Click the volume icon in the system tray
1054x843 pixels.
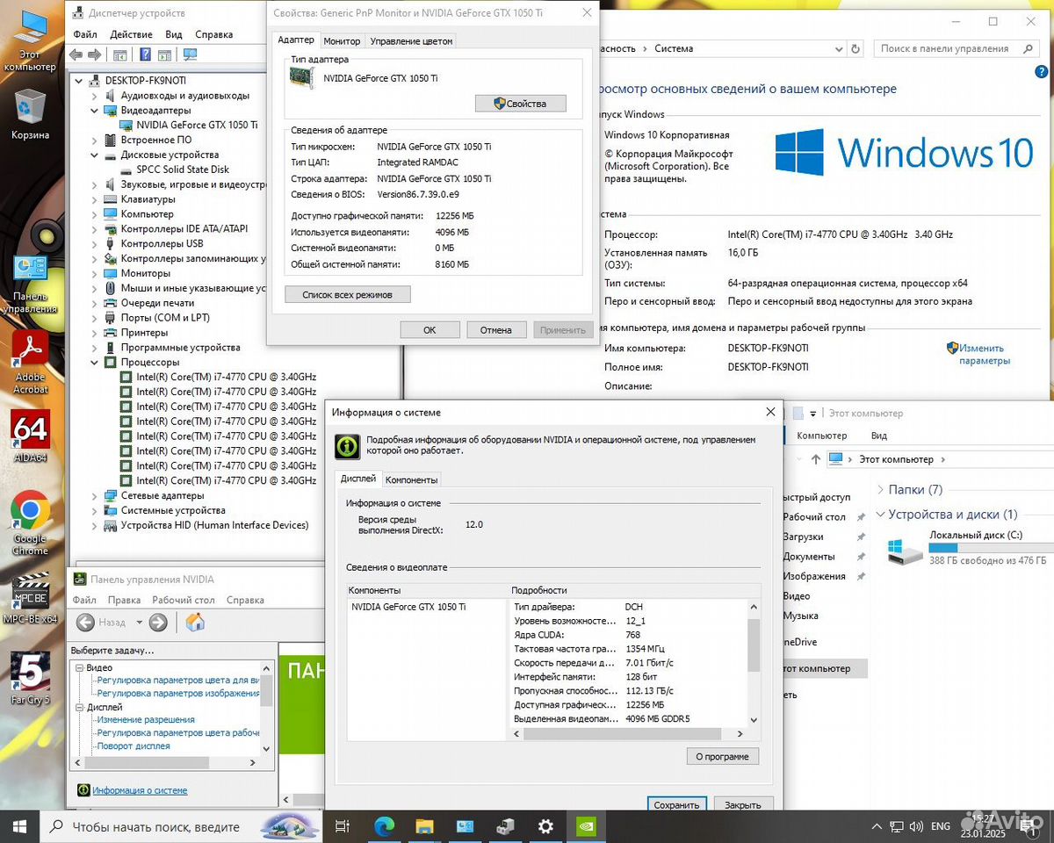coord(917,826)
